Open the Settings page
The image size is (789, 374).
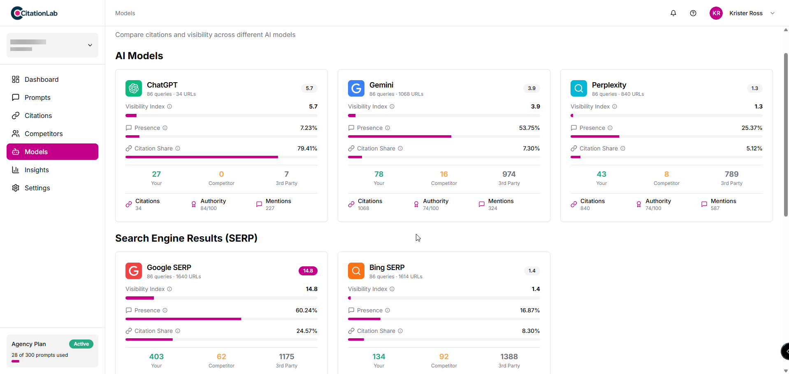click(37, 188)
